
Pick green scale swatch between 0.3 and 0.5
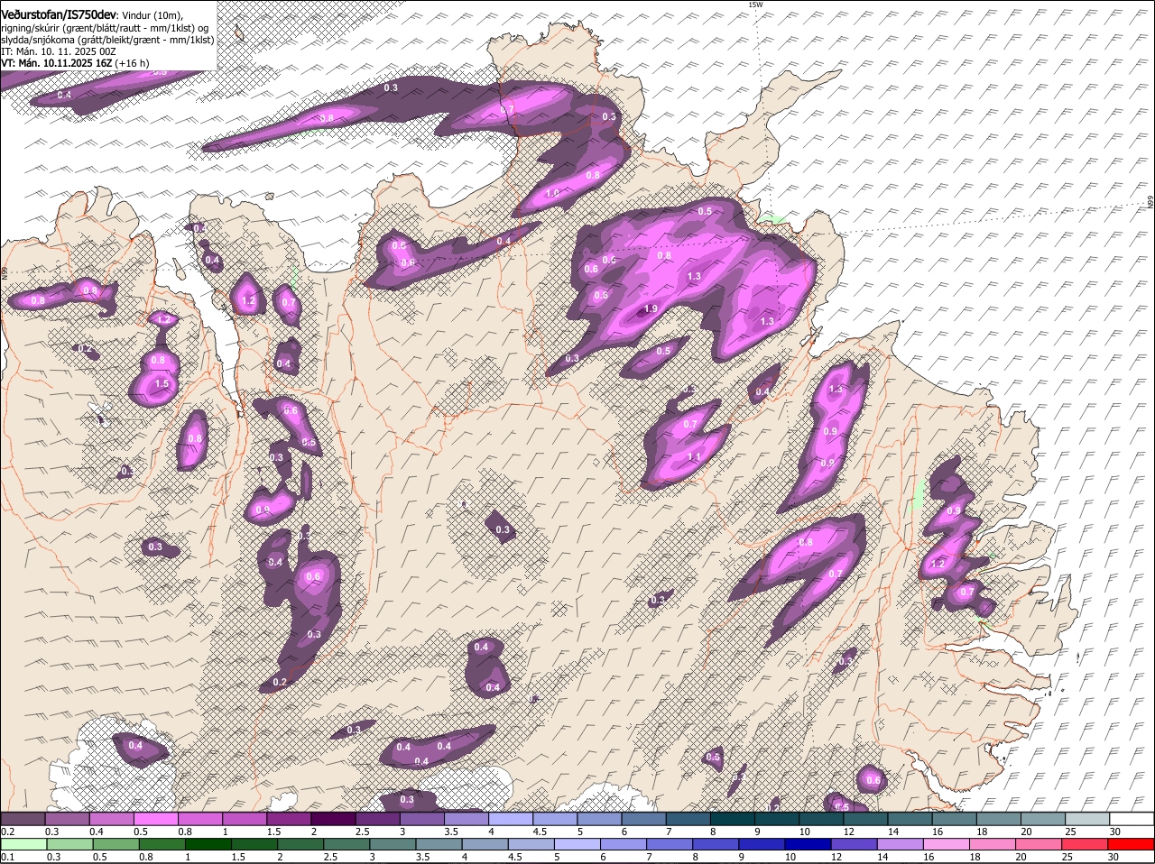point(69,844)
